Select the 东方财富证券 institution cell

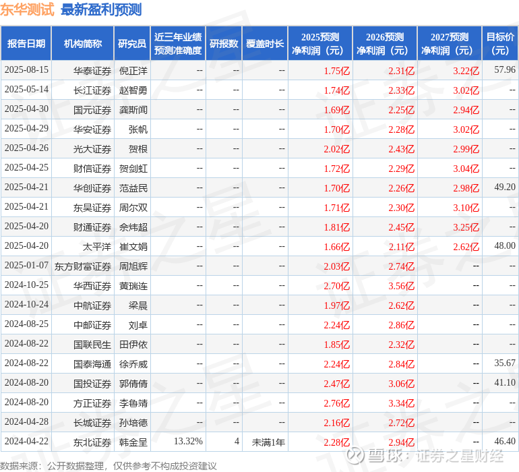coord(83,266)
